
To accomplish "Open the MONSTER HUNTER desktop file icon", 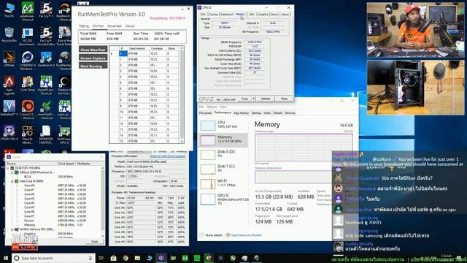I will 46,134.
